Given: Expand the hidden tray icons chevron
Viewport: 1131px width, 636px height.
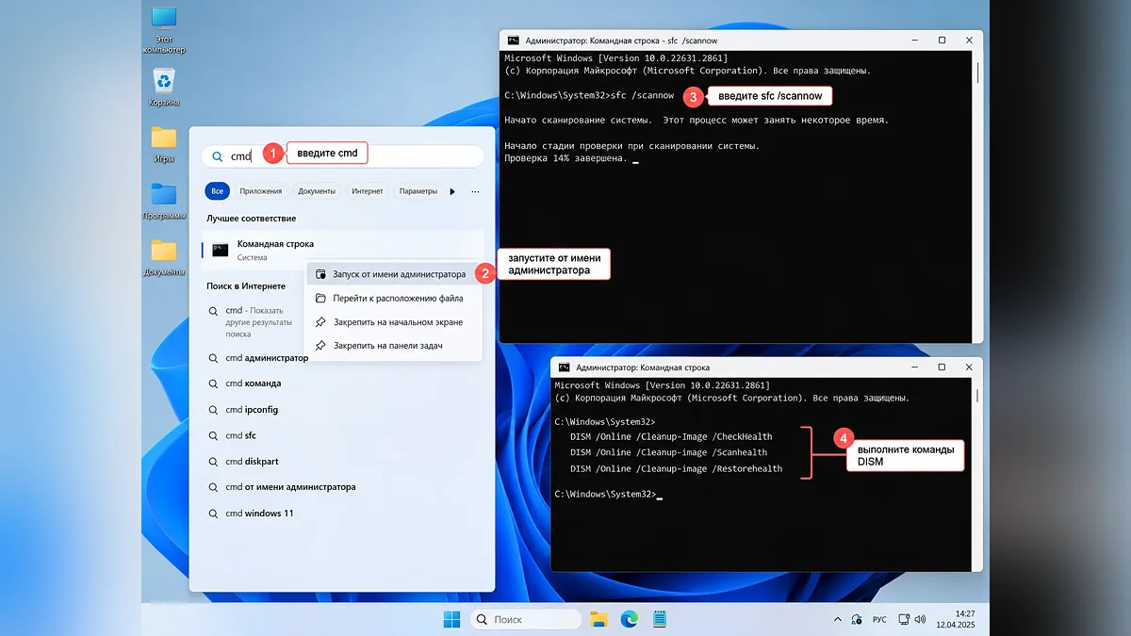Looking at the screenshot, I should coord(839,619).
